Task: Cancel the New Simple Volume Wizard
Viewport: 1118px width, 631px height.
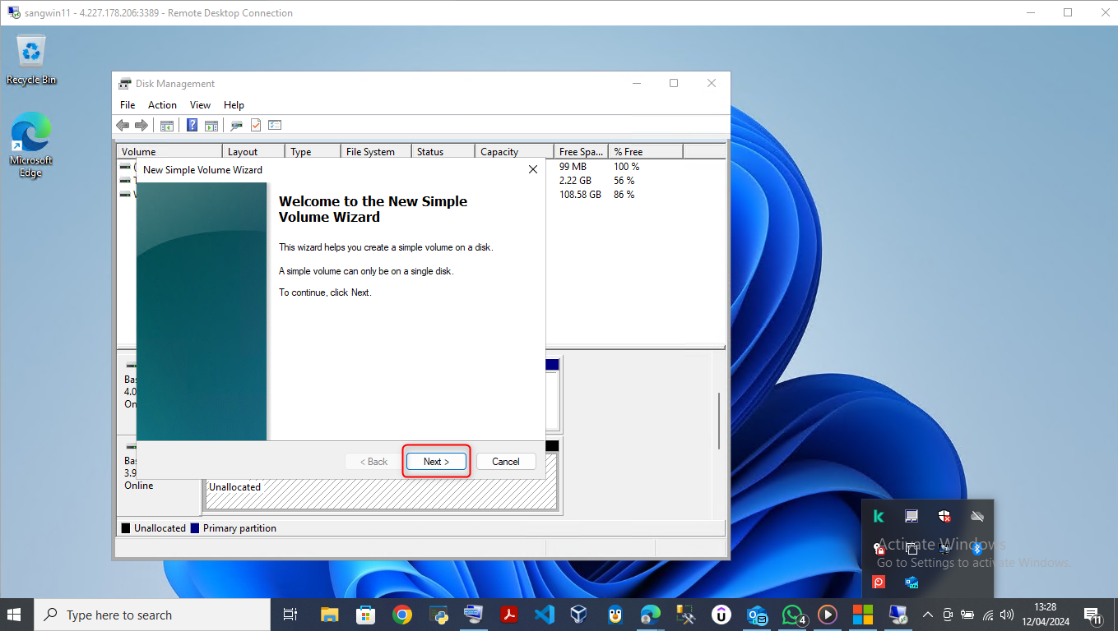Action: [505, 462]
